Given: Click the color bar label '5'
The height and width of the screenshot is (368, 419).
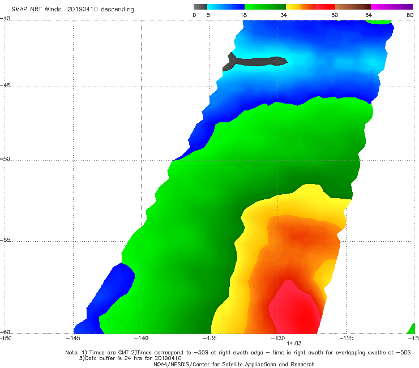Looking at the screenshot, I should click(208, 15).
